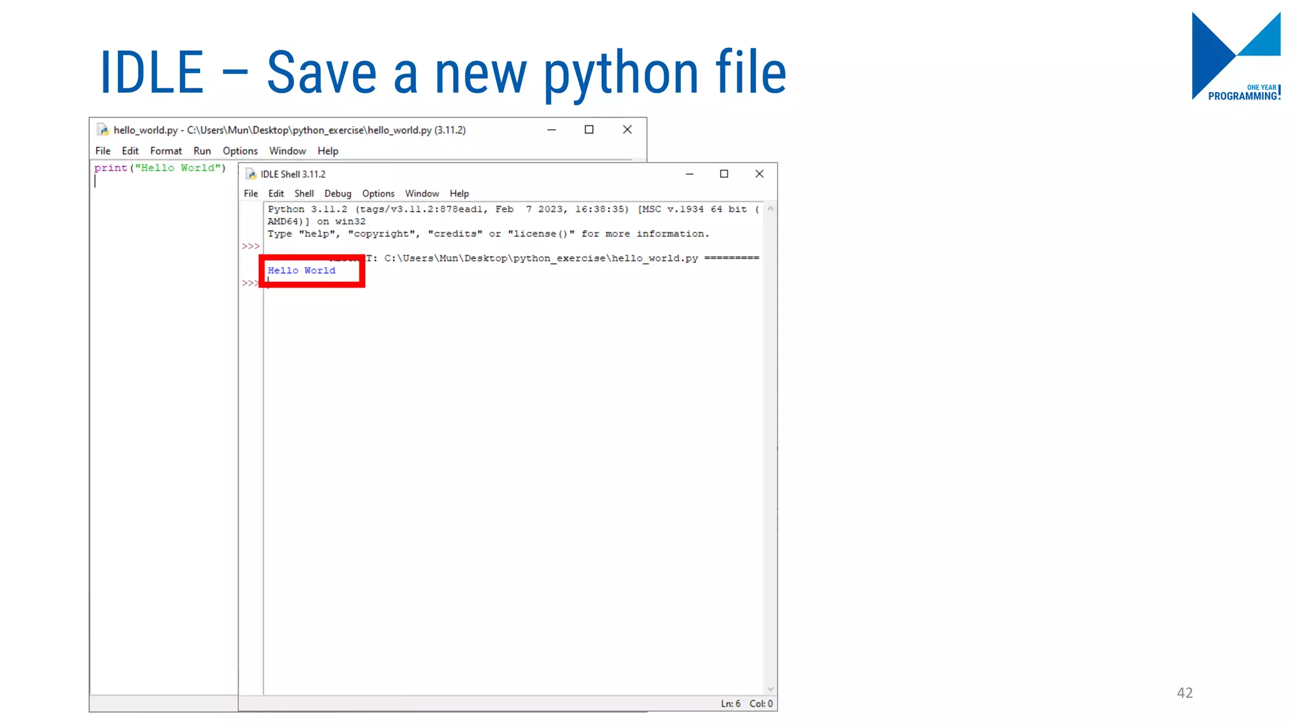
Task: Open the Debug menu in IDLE Shell
Action: coord(338,193)
